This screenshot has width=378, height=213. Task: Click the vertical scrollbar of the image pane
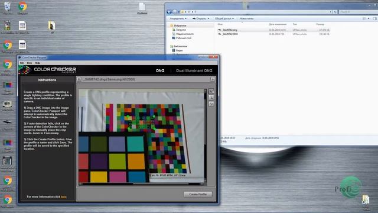[205, 135]
